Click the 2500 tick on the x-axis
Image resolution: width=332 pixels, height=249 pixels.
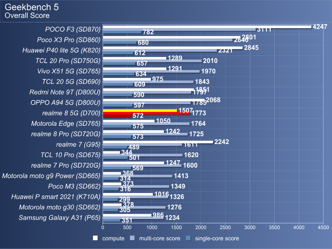[225, 227]
